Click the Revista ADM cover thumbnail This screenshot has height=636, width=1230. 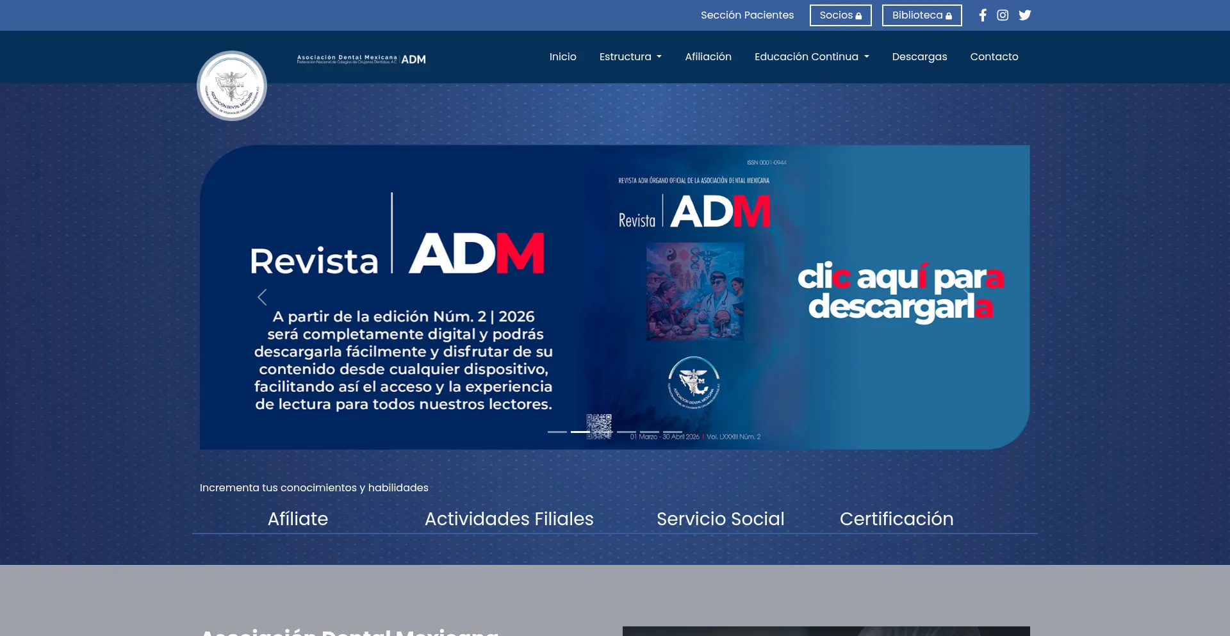695,291
